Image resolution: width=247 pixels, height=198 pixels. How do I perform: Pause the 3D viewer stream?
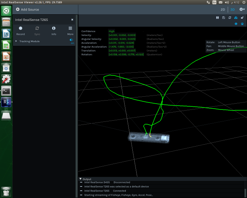[x=217, y=17]
